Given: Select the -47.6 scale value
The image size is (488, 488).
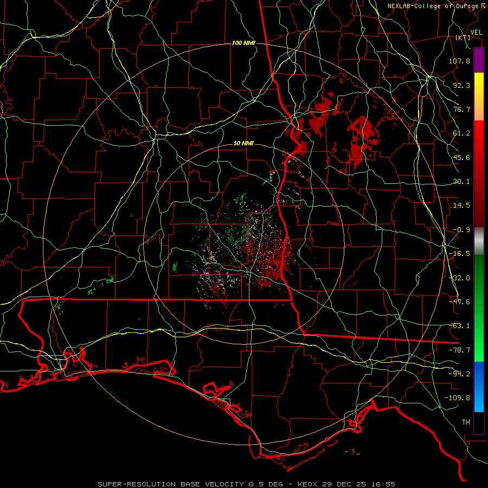Looking at the screenshot, I should click(459, 302).
